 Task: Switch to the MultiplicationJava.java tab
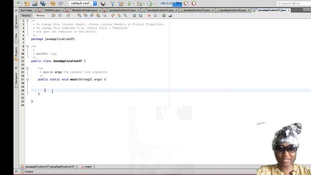click(x=85, y=10)
